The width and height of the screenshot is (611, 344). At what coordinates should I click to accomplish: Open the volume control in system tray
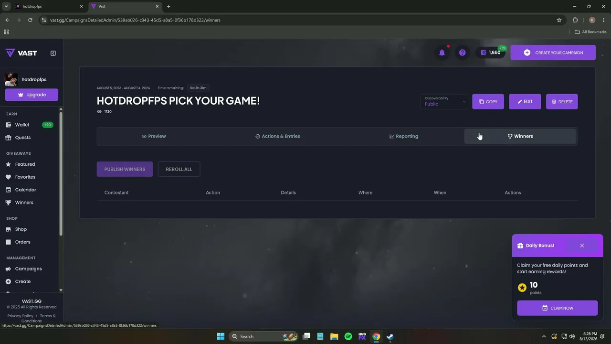572,336
